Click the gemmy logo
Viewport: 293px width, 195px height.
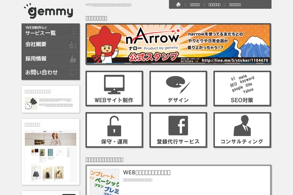(48, 11)
